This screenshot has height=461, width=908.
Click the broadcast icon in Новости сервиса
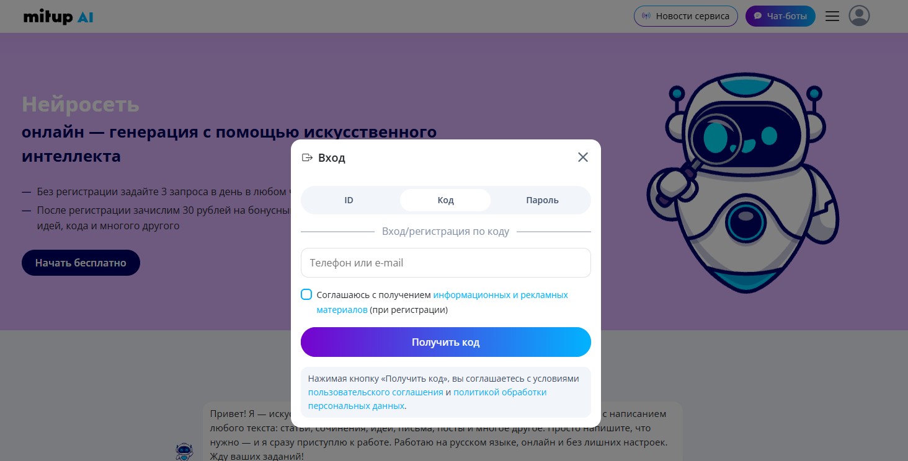[x=646, y=16]
